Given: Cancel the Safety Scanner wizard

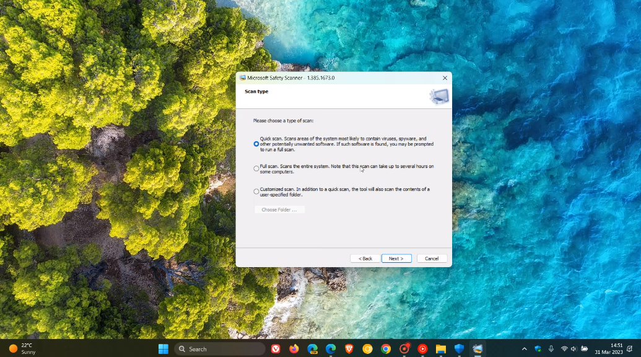Looking at the screenshot, I should click(x=432, y=258).
